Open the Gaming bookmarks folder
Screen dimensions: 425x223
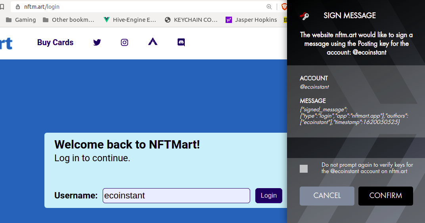click(x=21, y=20)
